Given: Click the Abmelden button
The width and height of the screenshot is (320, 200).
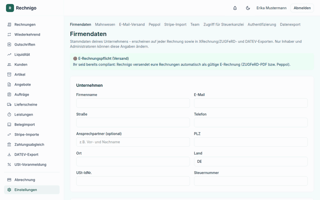Looking at the screenshot, I should [x=302, y=8].
